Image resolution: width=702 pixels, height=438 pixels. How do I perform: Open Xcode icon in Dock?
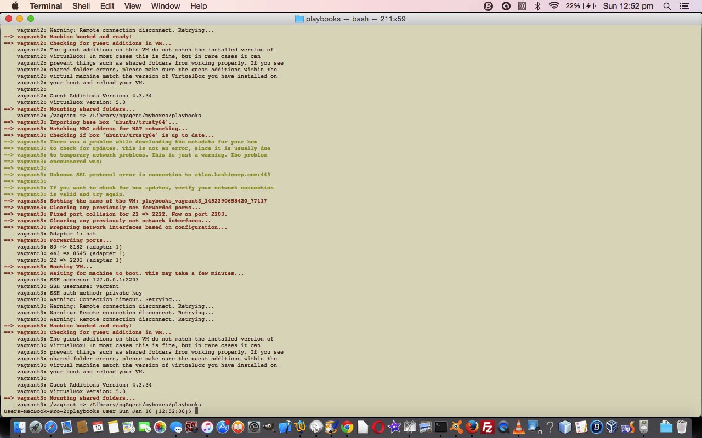[x=285, y=427]
